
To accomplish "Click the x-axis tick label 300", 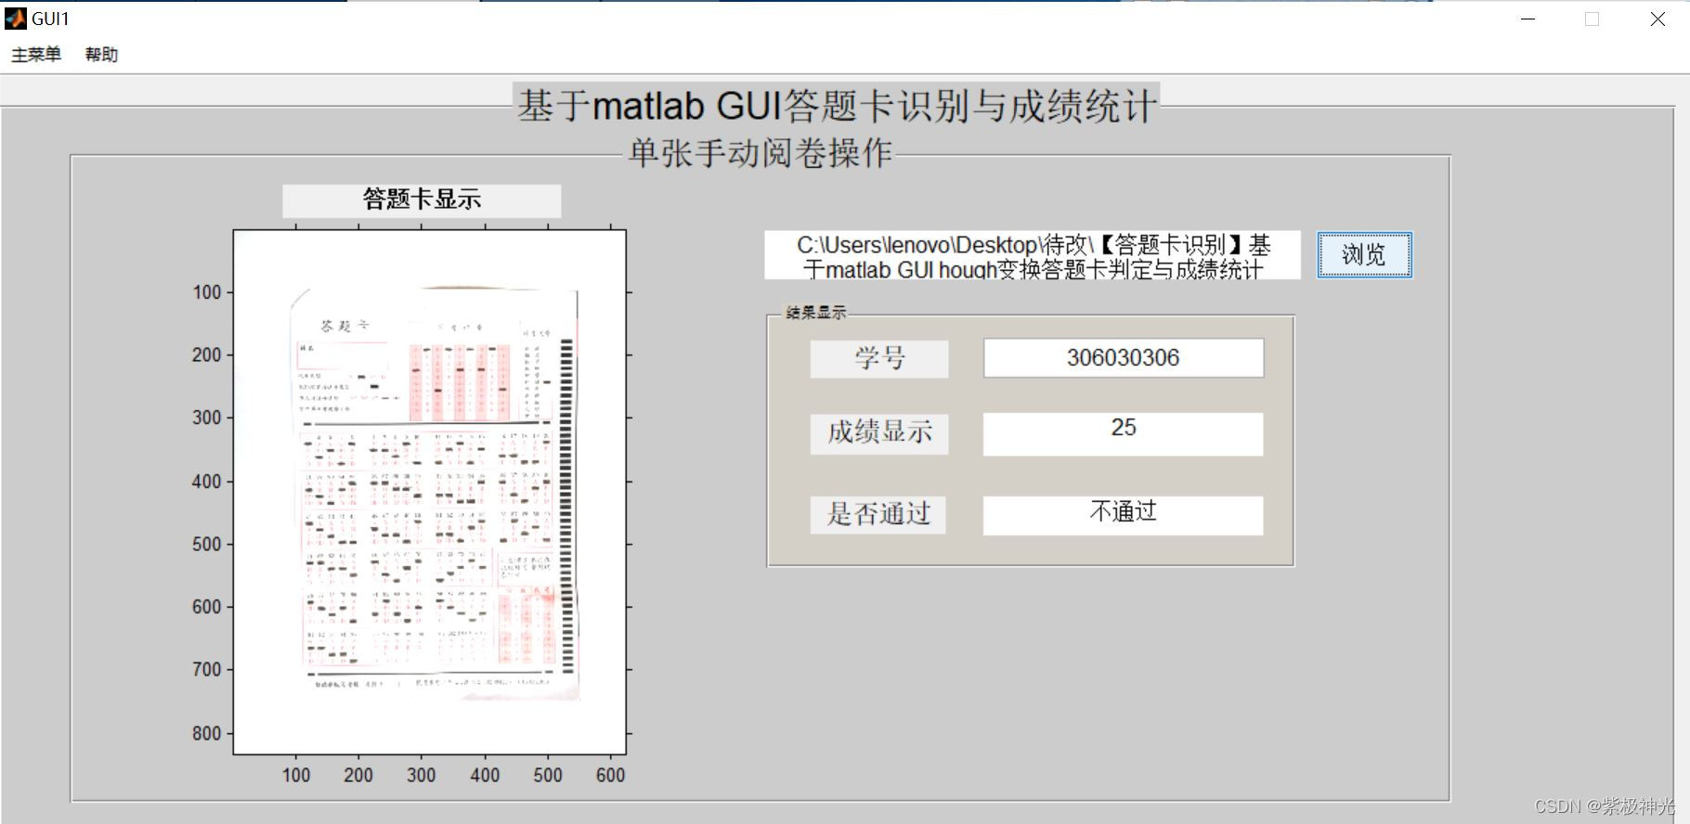I will [421, 775].
